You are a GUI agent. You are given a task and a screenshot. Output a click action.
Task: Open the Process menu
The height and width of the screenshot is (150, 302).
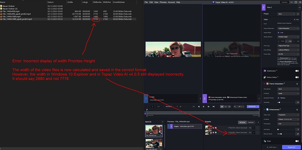163,2
